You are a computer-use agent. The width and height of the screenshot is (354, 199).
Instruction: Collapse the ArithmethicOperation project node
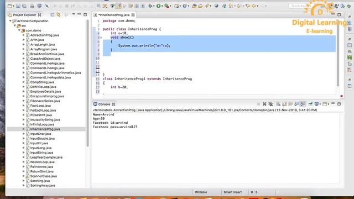[x=10, y=21]
